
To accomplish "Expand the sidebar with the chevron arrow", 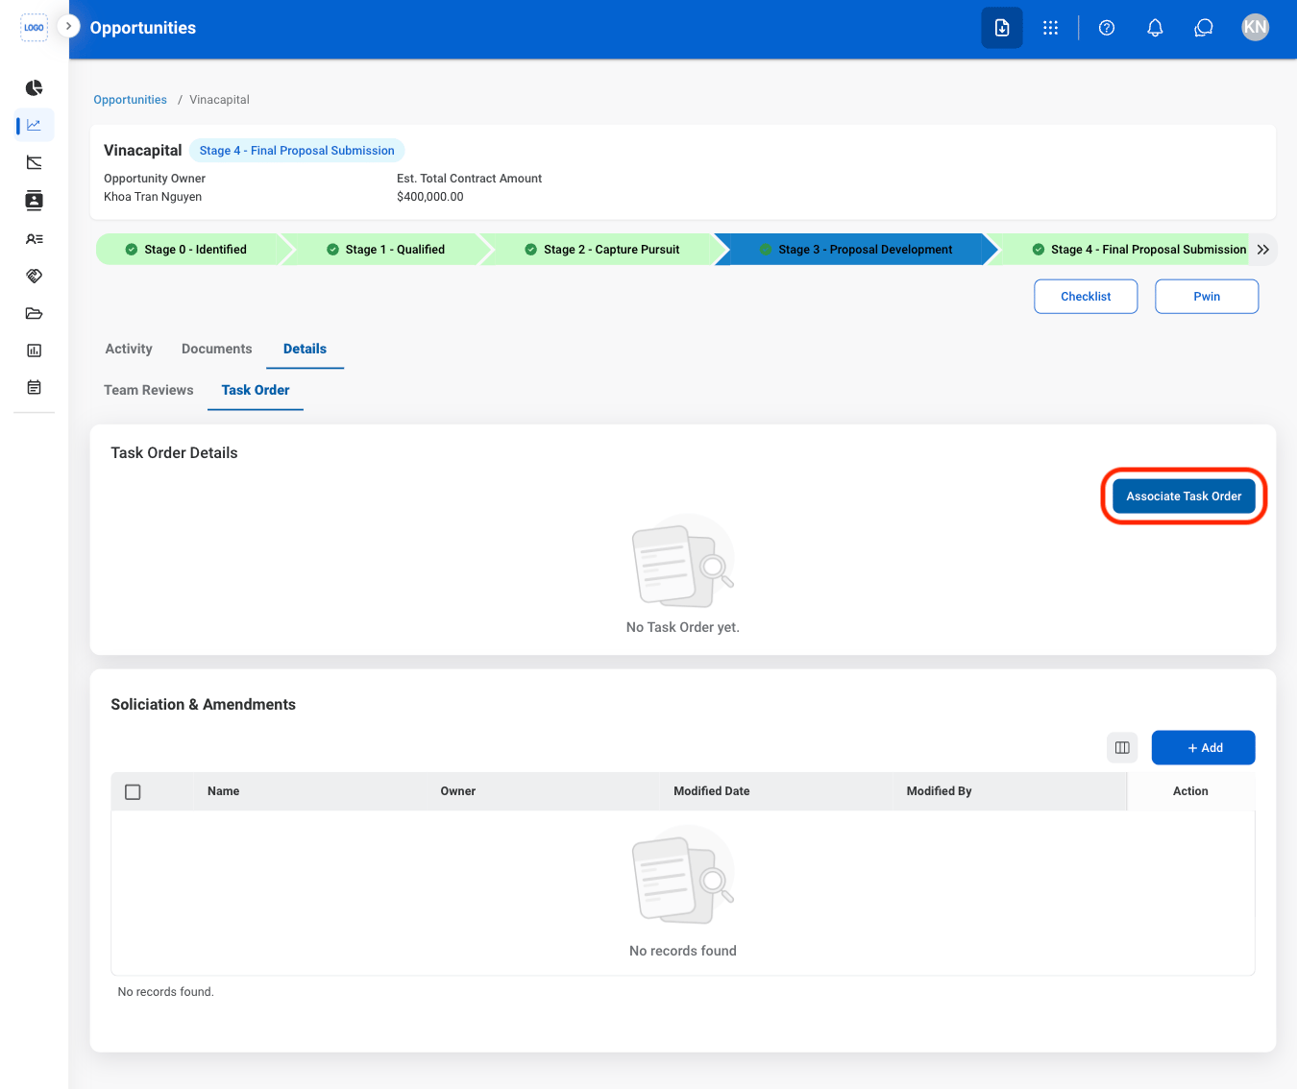I will coord(68,27).
